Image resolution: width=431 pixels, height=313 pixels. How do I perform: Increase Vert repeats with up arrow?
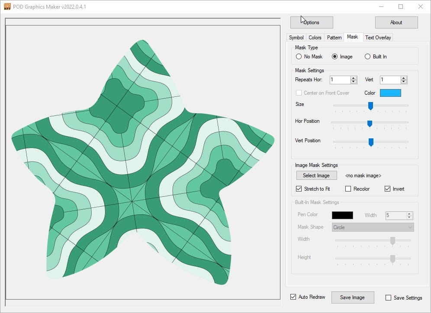click(x=404, y=78)
